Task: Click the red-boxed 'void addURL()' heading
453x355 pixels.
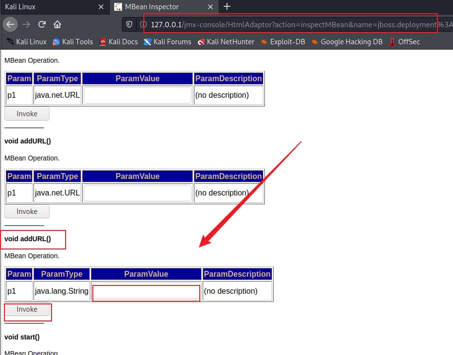Action: 28,239
